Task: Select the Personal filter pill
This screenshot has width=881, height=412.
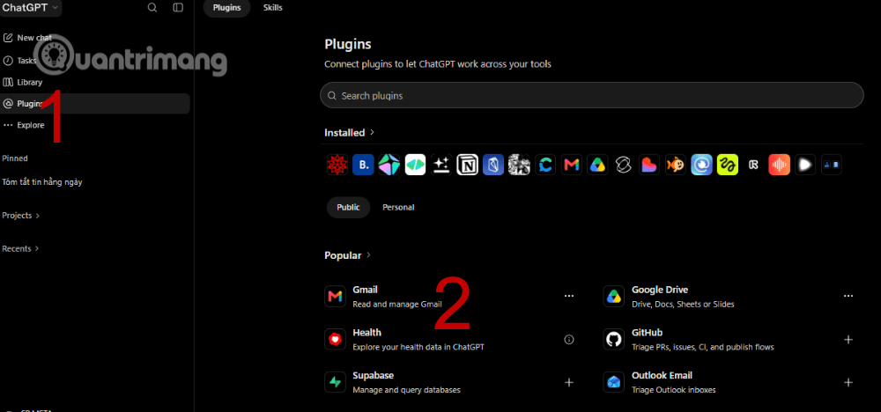Action: click(398, 207)
